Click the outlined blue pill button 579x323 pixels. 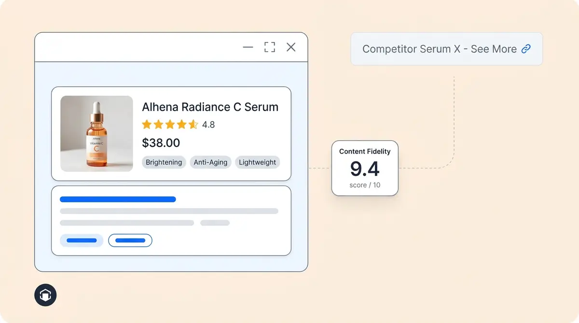130,240
